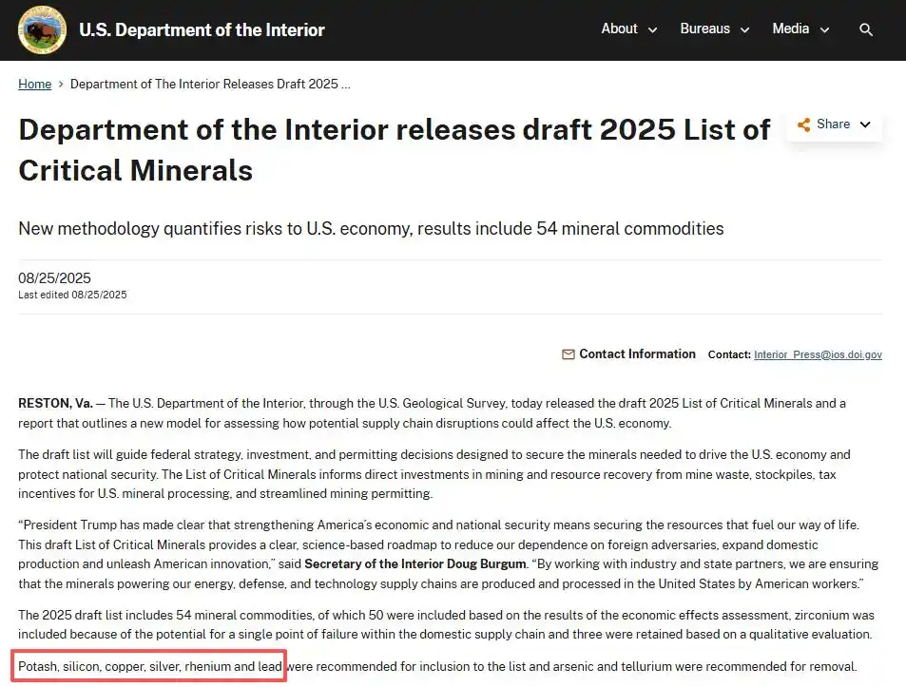Viewport: 906px width, 687px height.
Task: Select the Bureaus navigation item
Action: pyautogui.click(x=704, y=29)
